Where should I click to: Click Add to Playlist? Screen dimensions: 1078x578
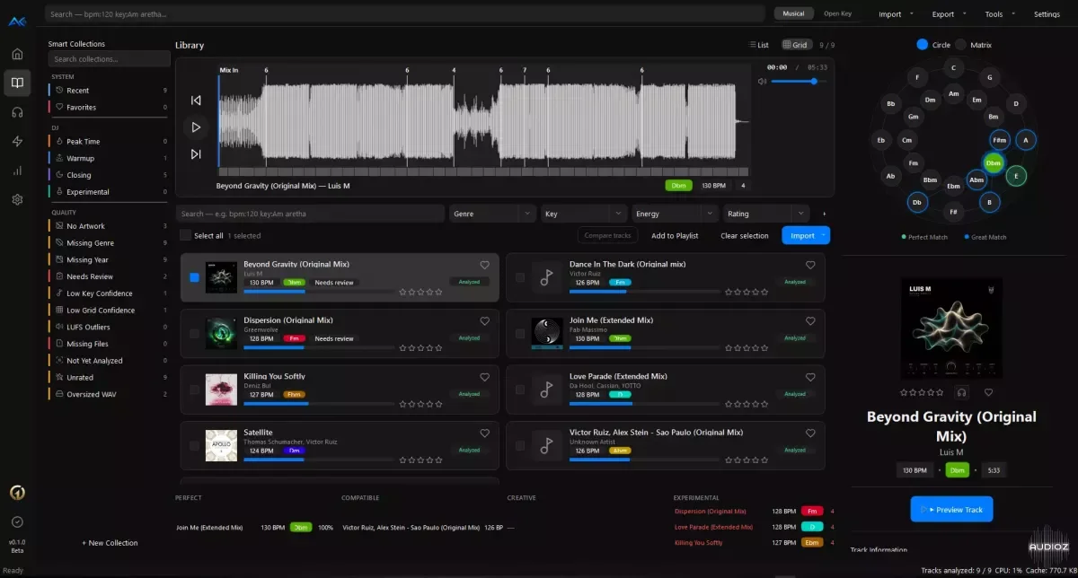click(x=675, y=235)
